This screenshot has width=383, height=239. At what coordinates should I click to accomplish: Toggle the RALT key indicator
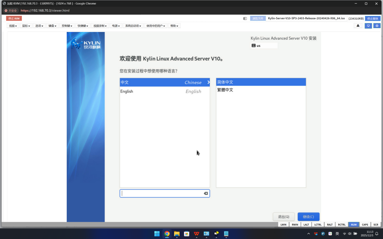click(330, 225)
